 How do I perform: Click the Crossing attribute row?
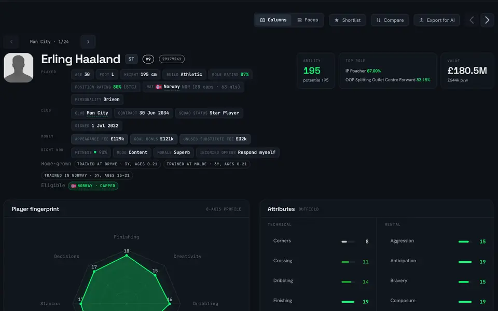(321, 261)
